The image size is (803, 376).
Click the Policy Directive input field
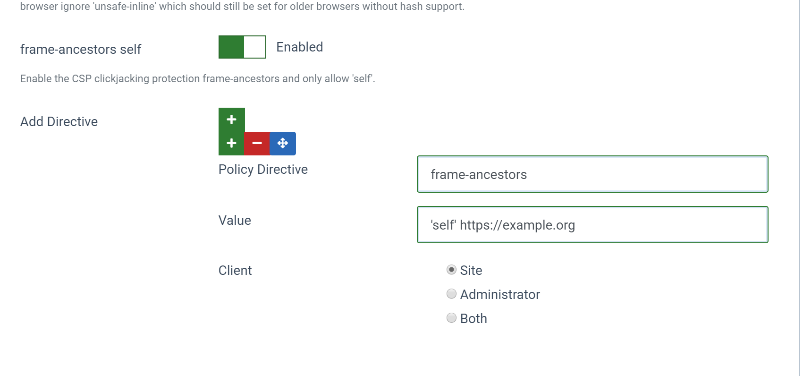592,174
